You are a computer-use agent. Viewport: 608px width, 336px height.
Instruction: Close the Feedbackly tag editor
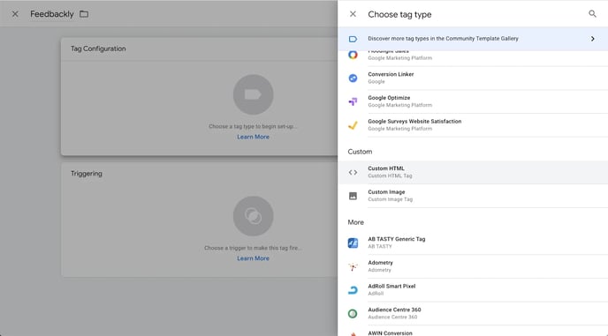click(x=15, y=14)
